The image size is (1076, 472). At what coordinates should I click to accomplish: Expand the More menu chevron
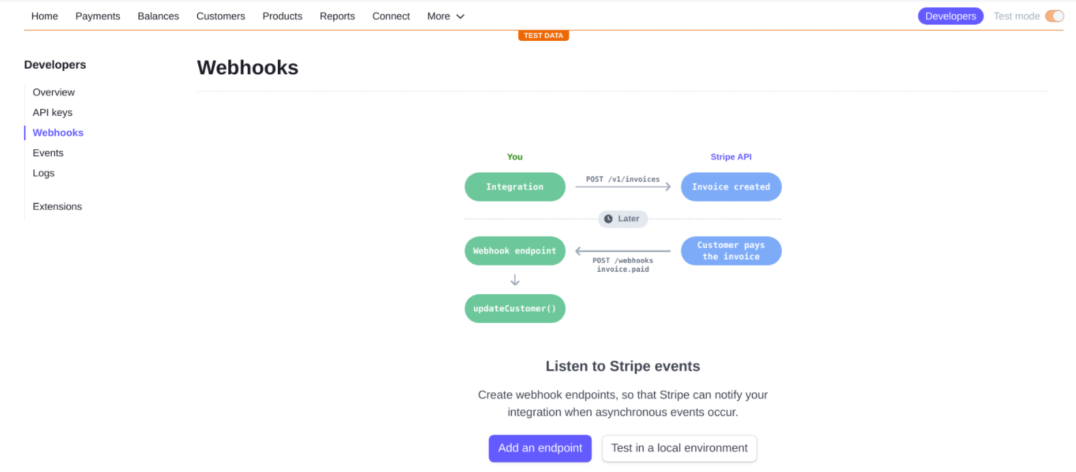(x=460, y=16)
